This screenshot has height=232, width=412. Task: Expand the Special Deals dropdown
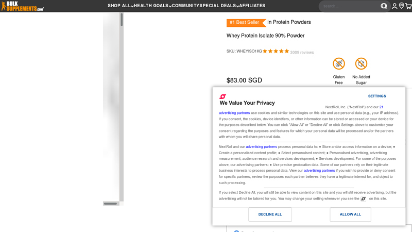click(x=219, y=6)
